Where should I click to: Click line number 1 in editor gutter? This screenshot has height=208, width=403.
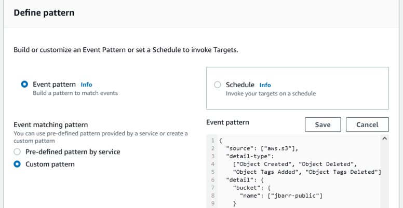pos(213,141)
